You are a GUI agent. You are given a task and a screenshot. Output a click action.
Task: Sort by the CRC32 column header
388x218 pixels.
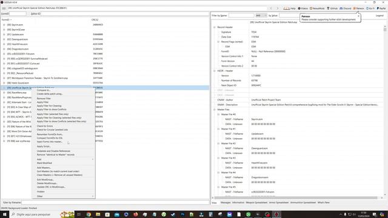coord(95,20)
